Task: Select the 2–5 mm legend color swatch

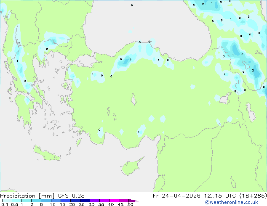Action: 36,201
